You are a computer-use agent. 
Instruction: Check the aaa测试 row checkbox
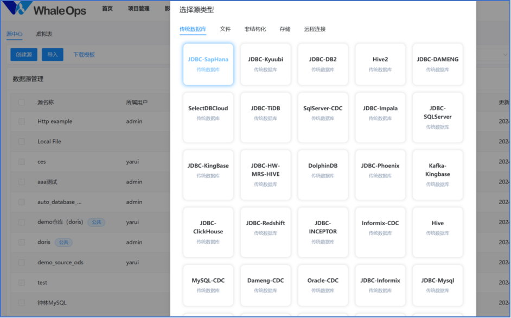(x=22, y=182)
